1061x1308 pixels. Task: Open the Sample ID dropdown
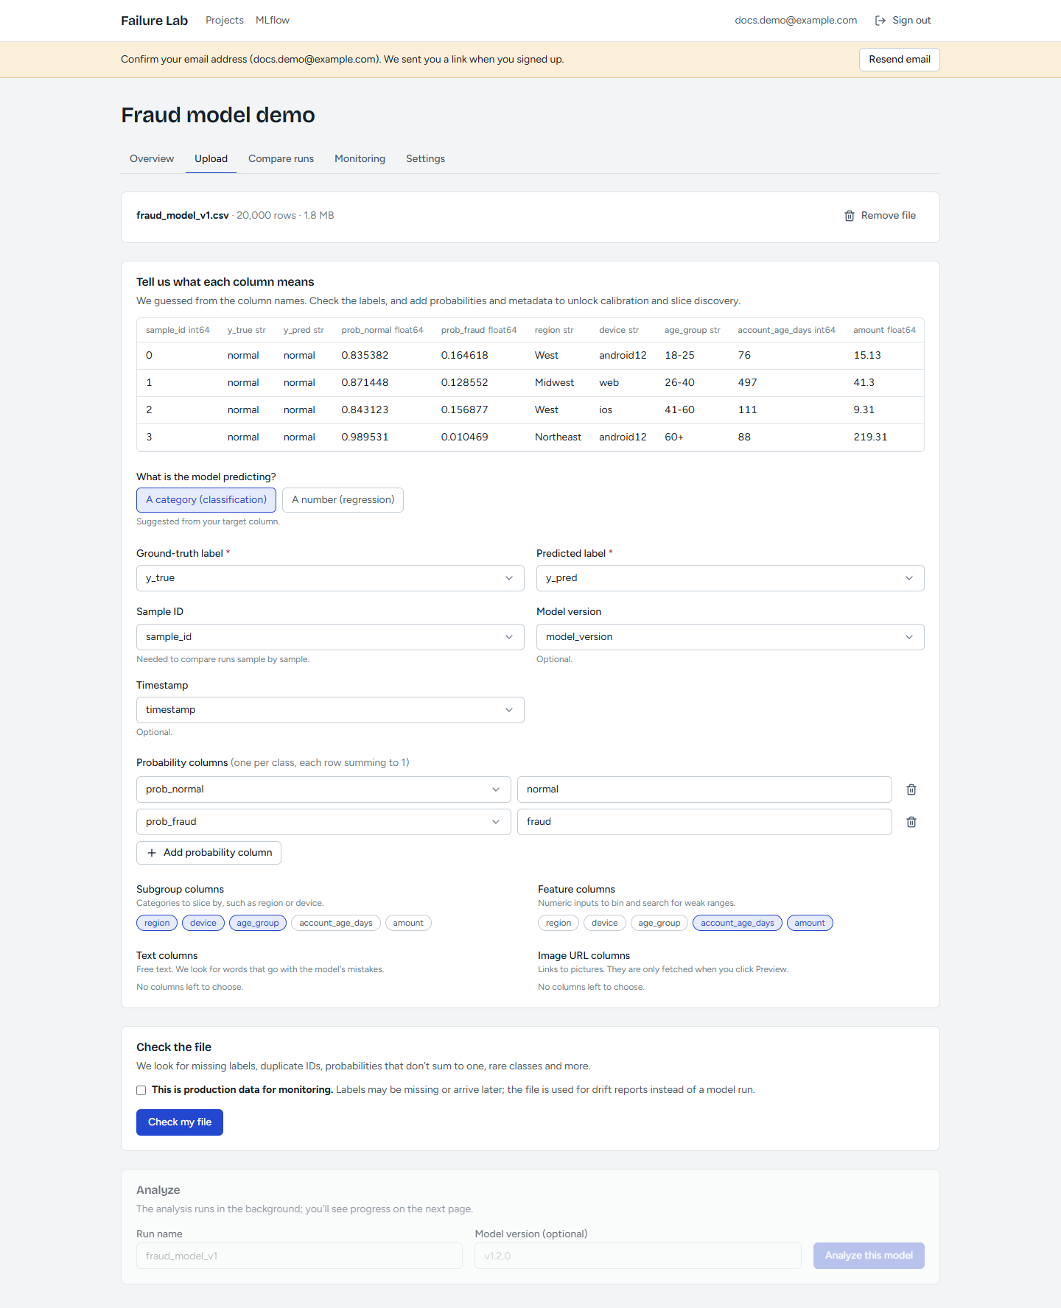[330, 637]
